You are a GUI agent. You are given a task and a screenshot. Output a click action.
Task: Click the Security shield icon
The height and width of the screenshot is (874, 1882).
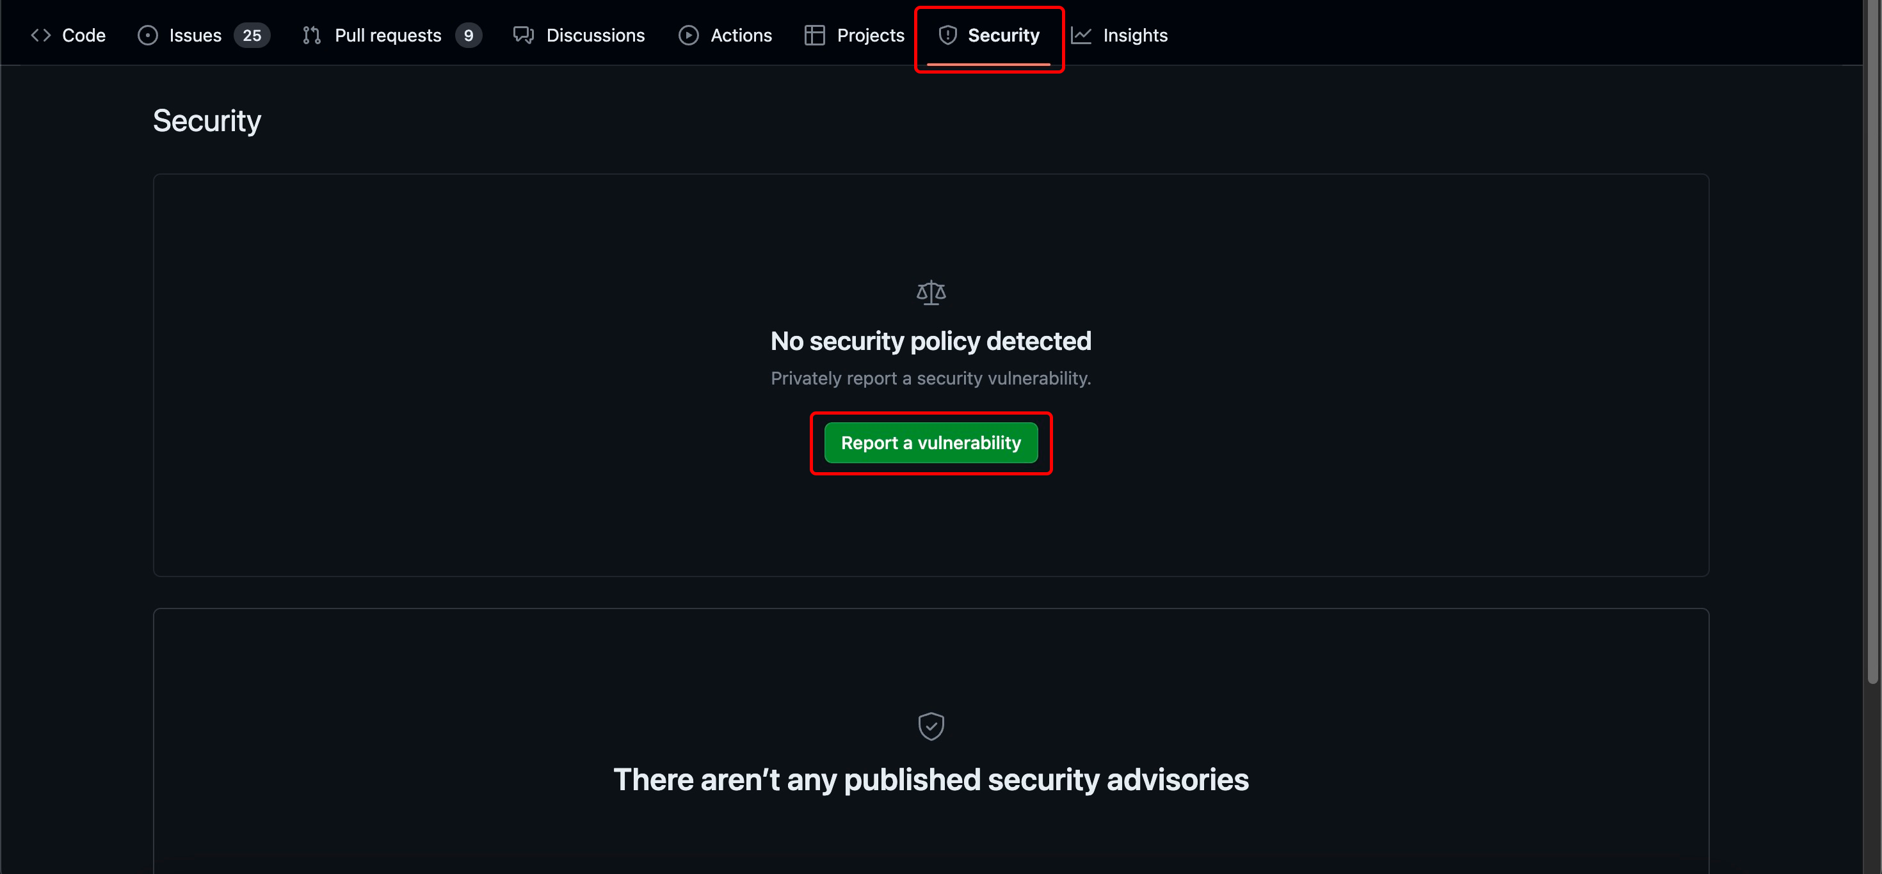[x=947, y=35]
